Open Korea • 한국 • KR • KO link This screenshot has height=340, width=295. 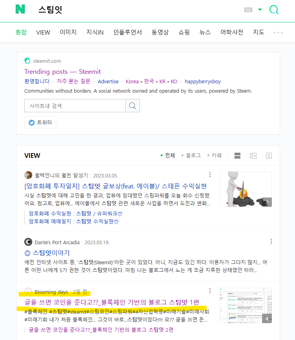click(x=152, y=82)
